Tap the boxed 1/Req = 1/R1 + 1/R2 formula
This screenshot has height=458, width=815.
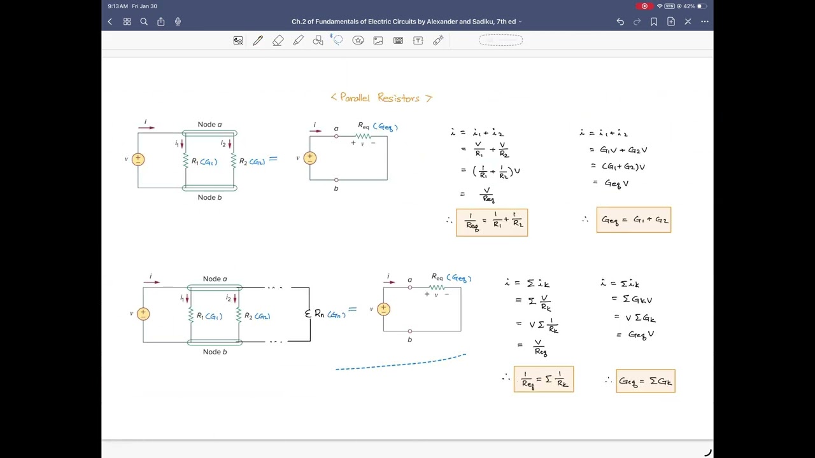[x=492, y=223]
